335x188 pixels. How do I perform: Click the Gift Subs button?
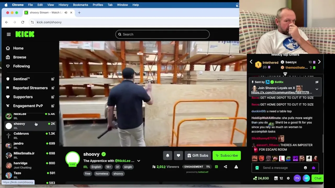(198, 155)
